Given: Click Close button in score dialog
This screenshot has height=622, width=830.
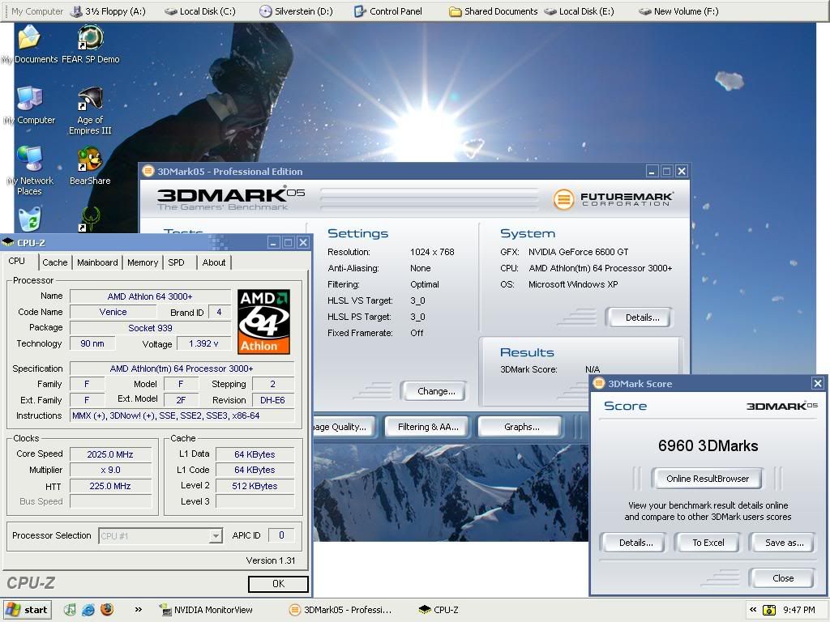Looking at the screenshot, I should coord(783,578).
